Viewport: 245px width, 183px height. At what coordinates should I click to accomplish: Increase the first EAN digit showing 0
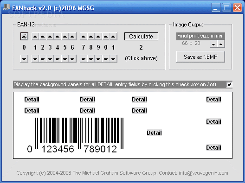click(x=24, y=37)
